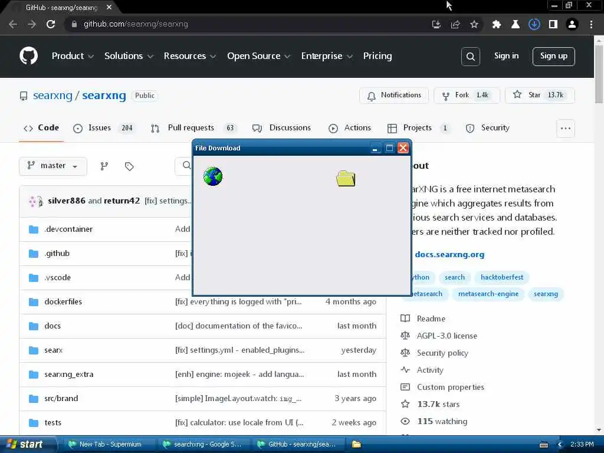Bookmark the page with star icon
604x453 pixels.
[474, 24]
